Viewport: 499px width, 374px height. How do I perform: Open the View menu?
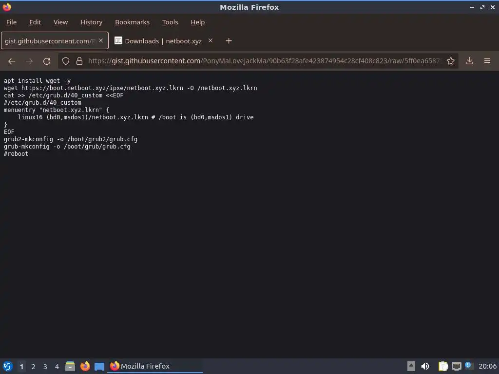pos(60,22)
